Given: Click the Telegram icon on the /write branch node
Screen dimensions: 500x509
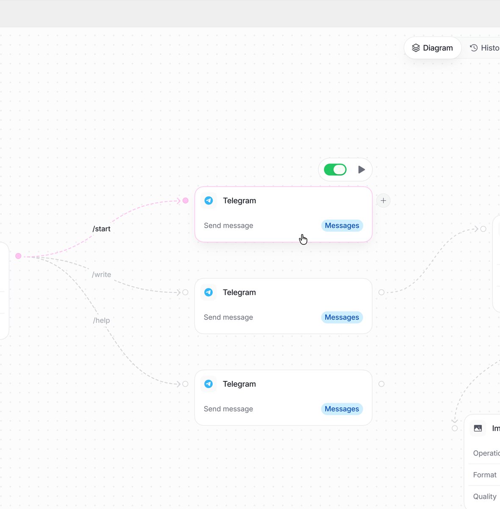Looking at the screenshot, I should click(208, 292).
